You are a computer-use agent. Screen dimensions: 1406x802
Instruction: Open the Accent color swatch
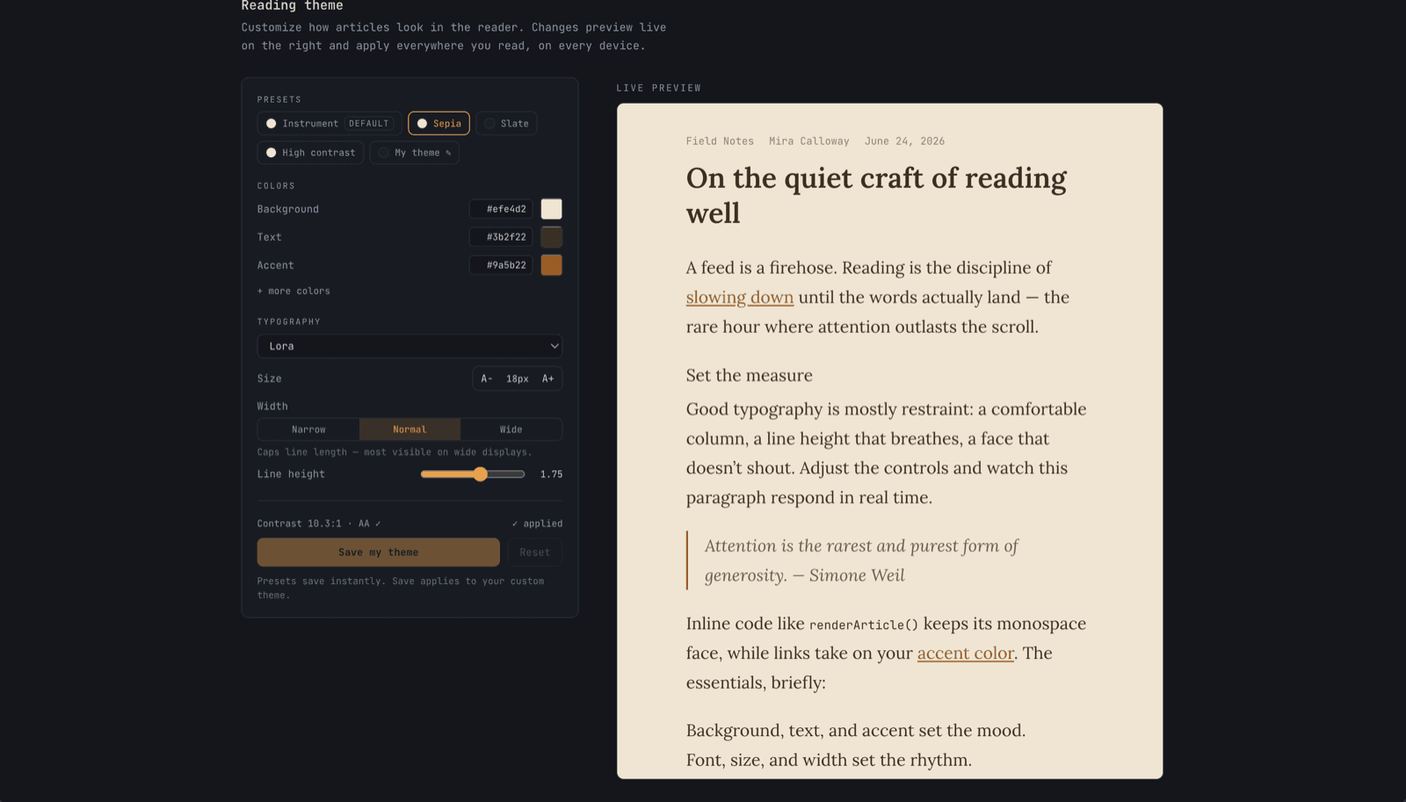coord(551,265)
